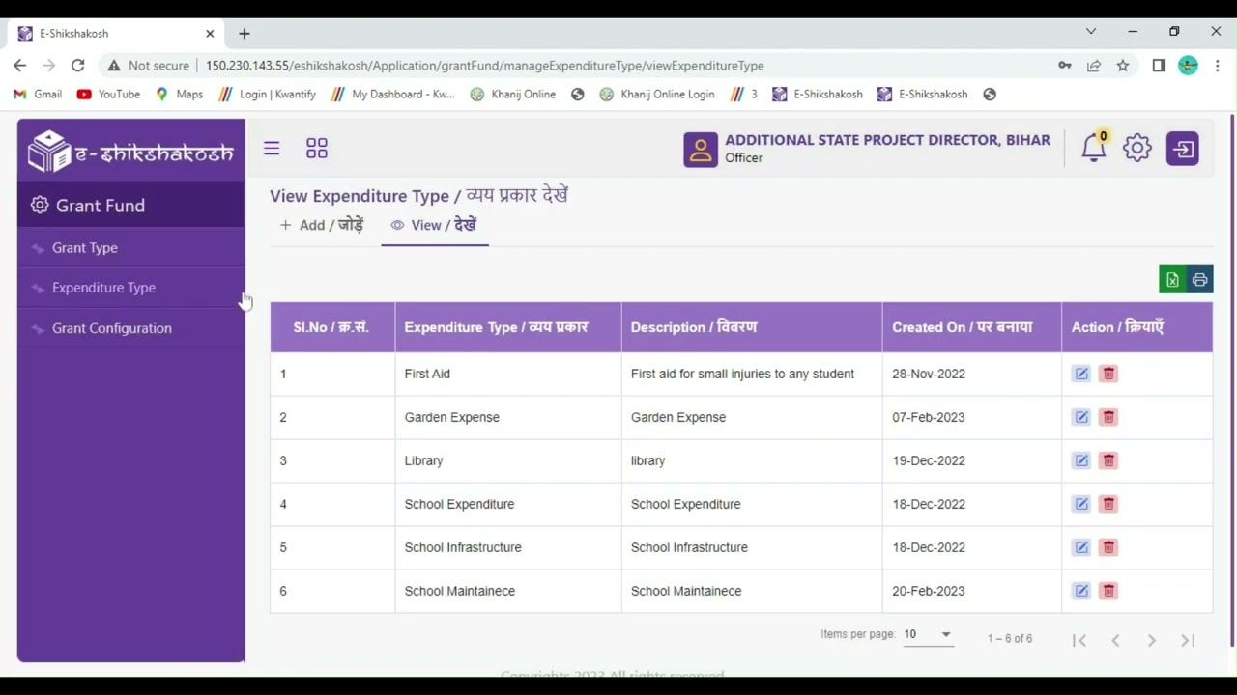This screenshot has height=695, width=1237.
Task: Delete the Garden Expense row
Action: [x=1108, y=417]
